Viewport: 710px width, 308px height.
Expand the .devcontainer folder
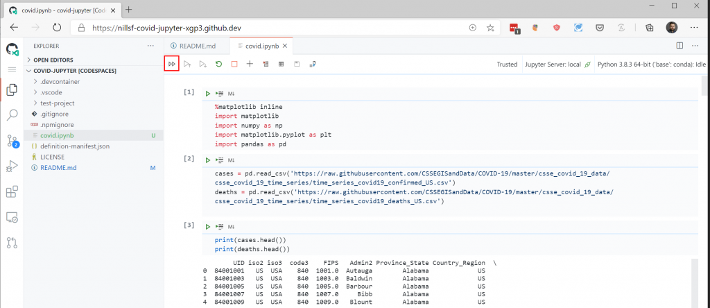coord(94,82)
